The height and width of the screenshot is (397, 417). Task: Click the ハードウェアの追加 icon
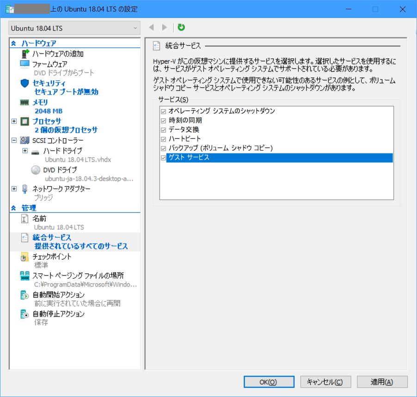pos(25,55)
